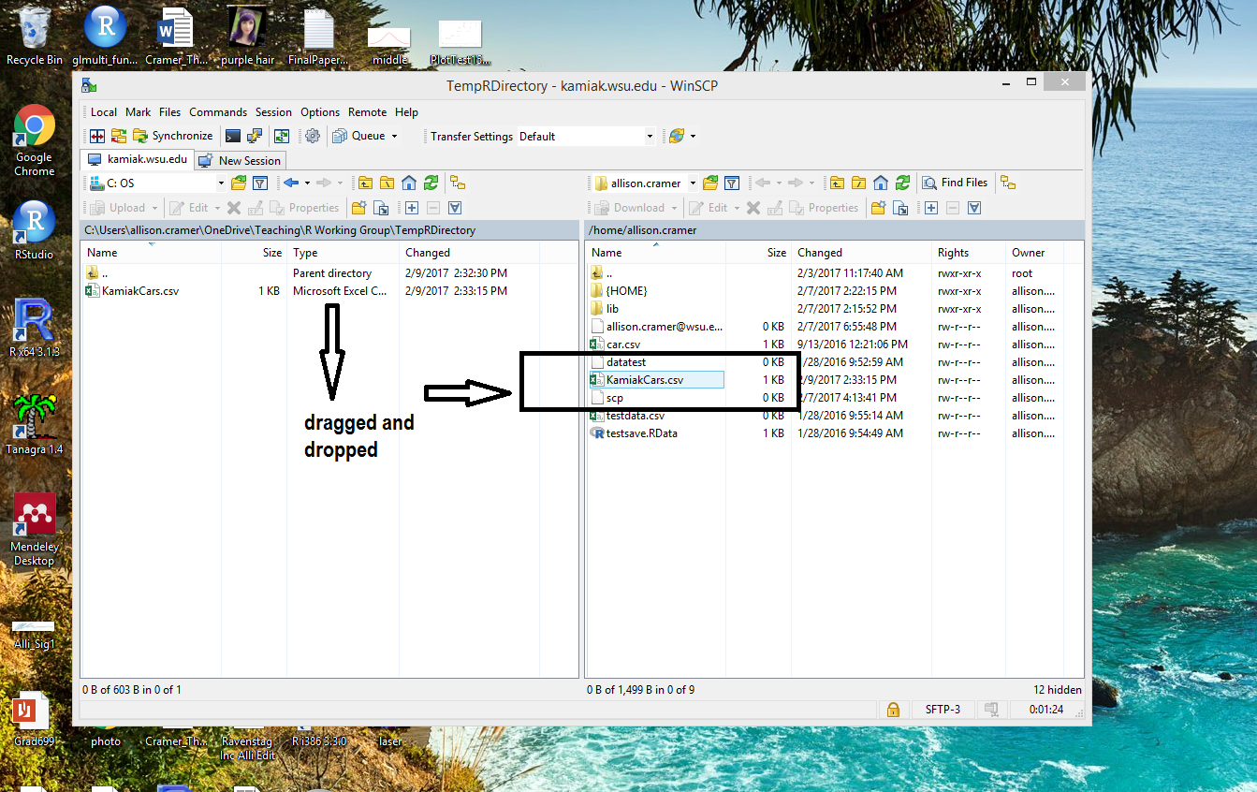Navigate to remote parent directory icon
The height and width of the screenshot is (792, 1257).
(837, 183)
